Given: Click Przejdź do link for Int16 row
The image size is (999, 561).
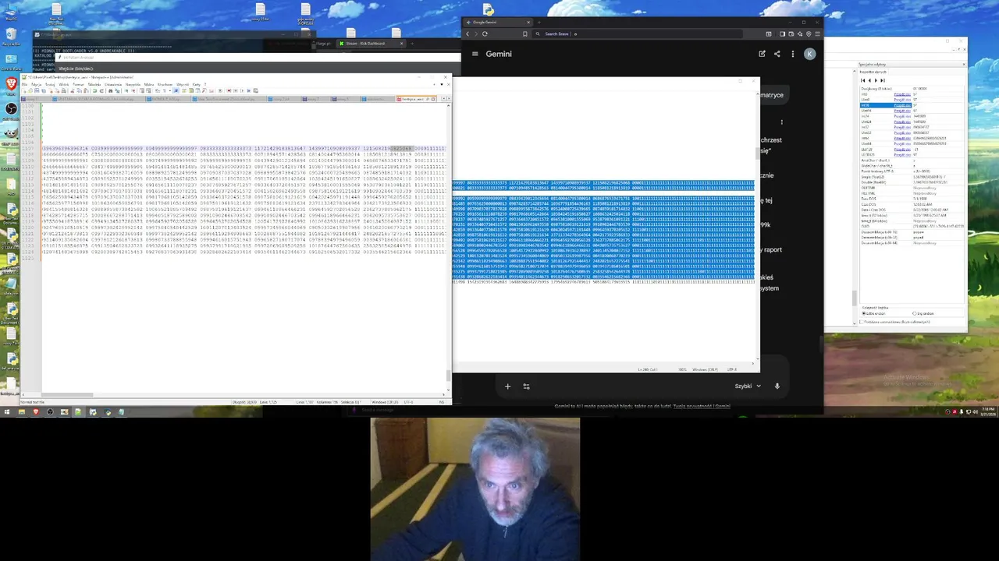Looking at the screenshot, I should [x=902, y=105].
